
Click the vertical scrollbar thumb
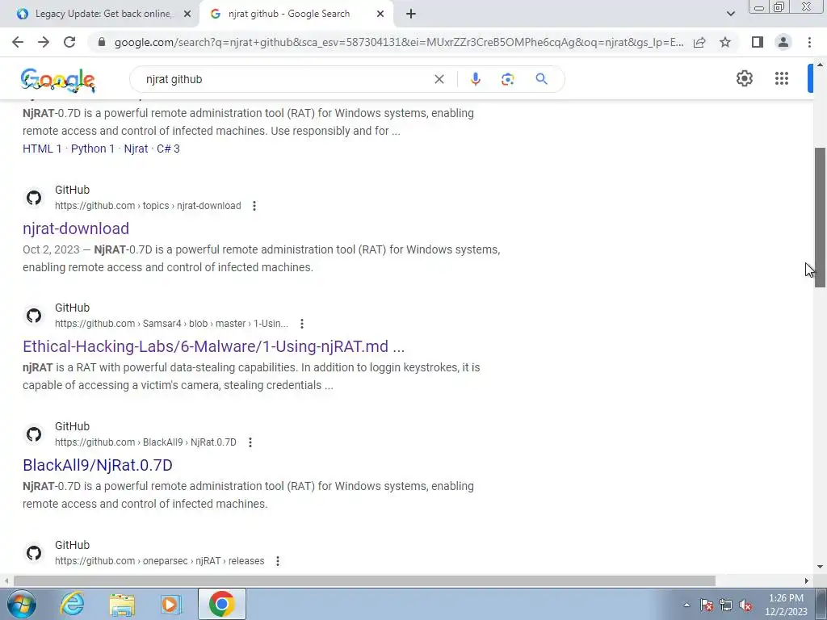(820, 217)
